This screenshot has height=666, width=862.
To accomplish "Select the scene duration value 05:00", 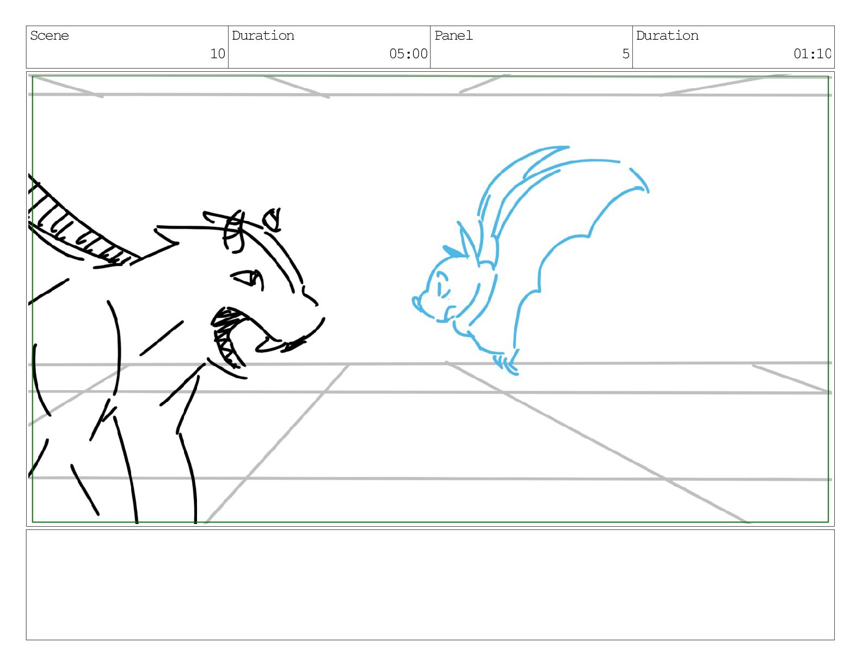I will [408, 54].
